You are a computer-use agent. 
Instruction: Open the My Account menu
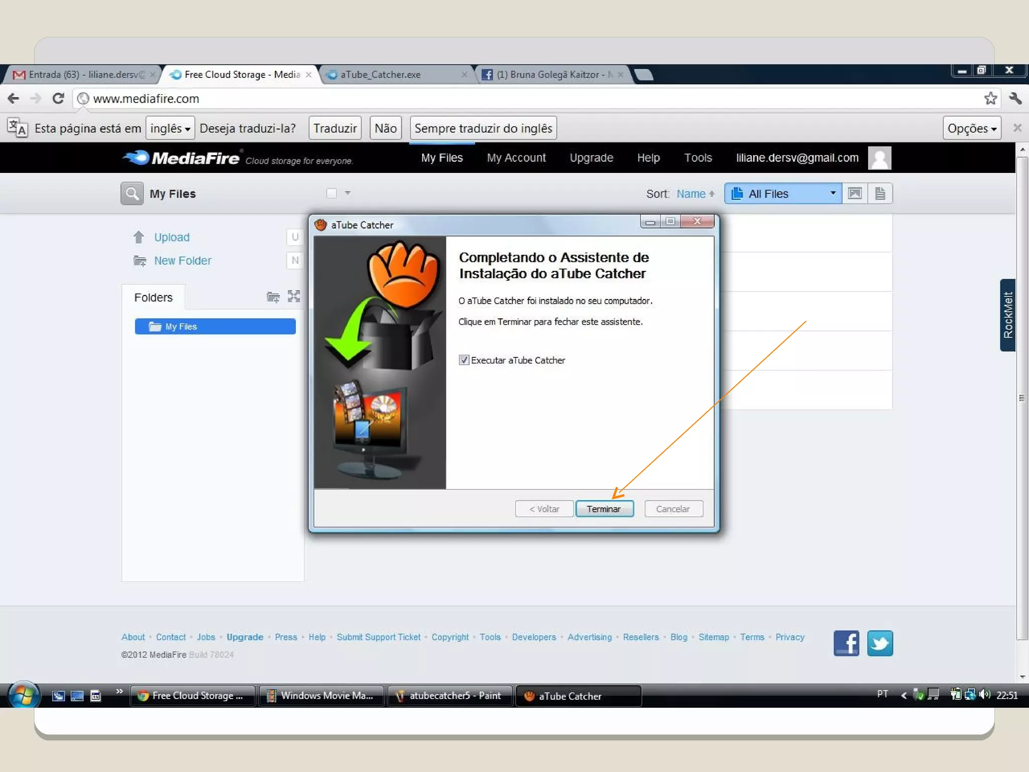[516, 158]
